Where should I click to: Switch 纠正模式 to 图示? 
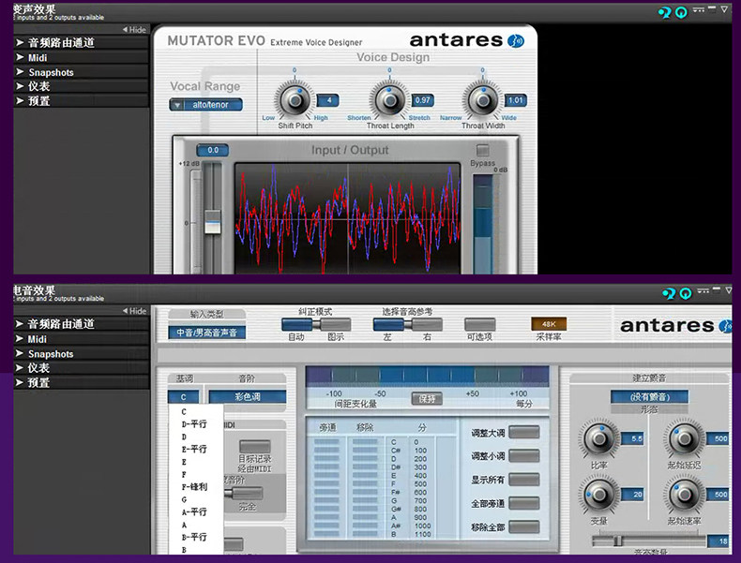[x=336, y=324]
